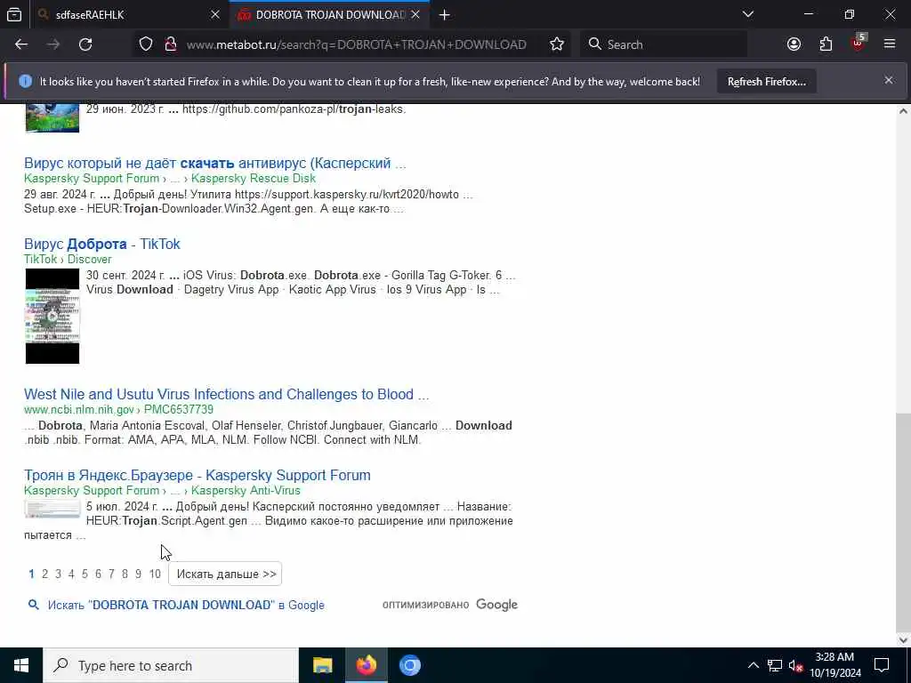This screenshot has height=683, width=911.
Task: Click the 'Искать дальше >>' button
Action: (x=225, y=574)
